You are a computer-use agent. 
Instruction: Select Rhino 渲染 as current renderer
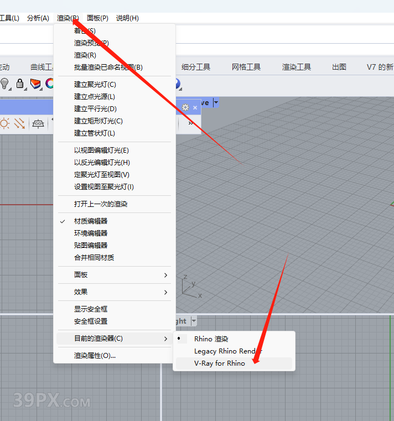click(x=211, y=339)
